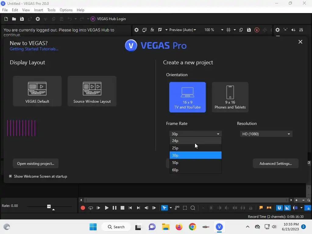312x234 pixels.
Task: Open the mixing console faders icon
Action: [x=301, y=30]
